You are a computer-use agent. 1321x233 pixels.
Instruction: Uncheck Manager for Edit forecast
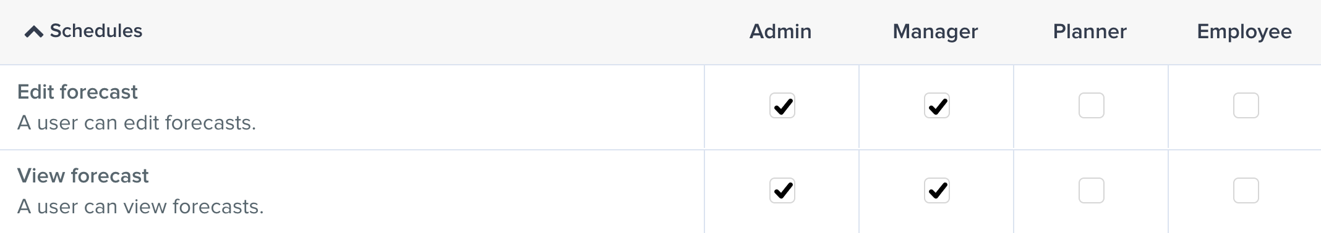[936, 105]
